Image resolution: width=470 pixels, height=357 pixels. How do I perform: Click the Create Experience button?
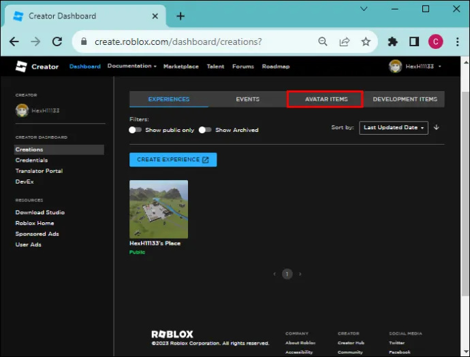point(173,160)
